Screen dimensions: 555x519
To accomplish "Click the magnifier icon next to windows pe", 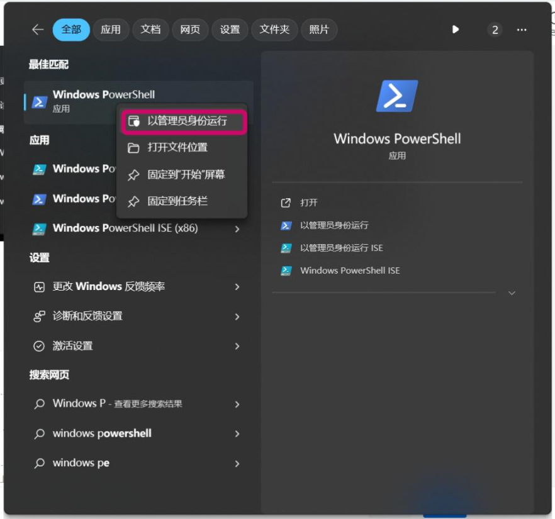I will tap(38, 463).
